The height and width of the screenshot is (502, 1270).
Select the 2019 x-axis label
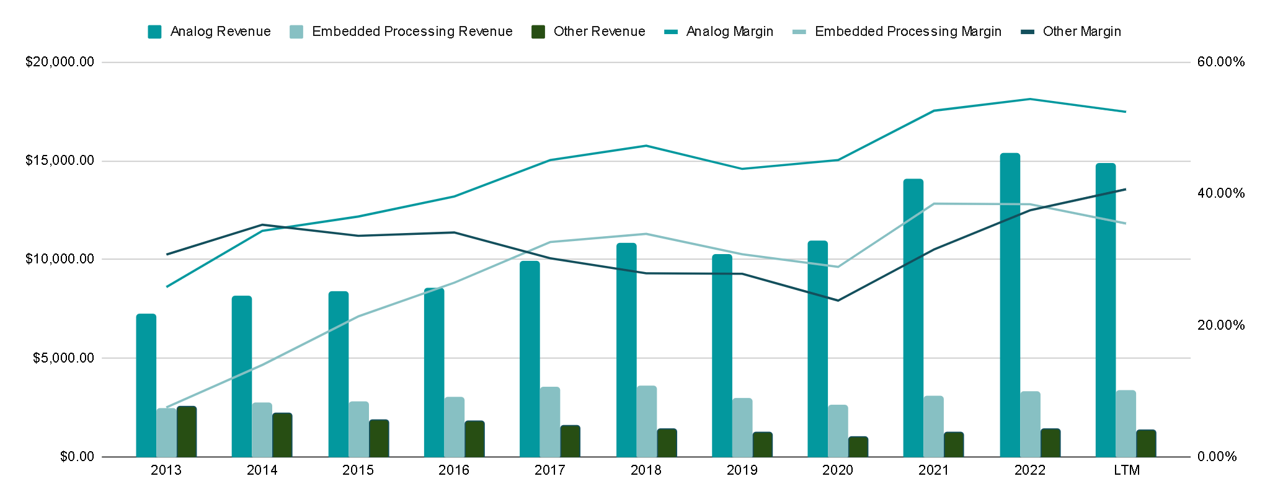point(742,470)
